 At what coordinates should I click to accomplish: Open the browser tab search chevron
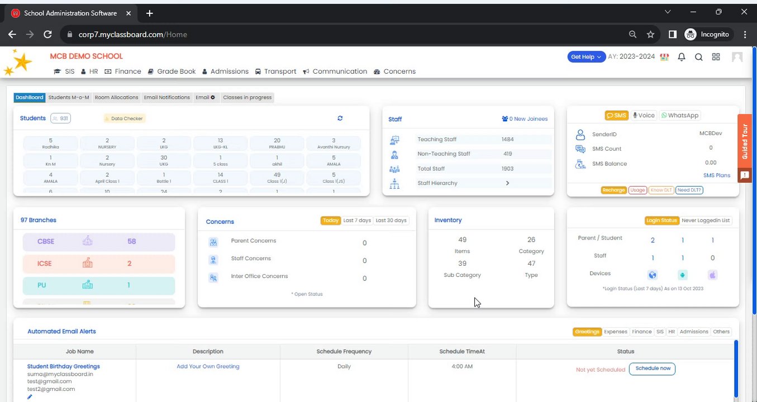(668, 12)
